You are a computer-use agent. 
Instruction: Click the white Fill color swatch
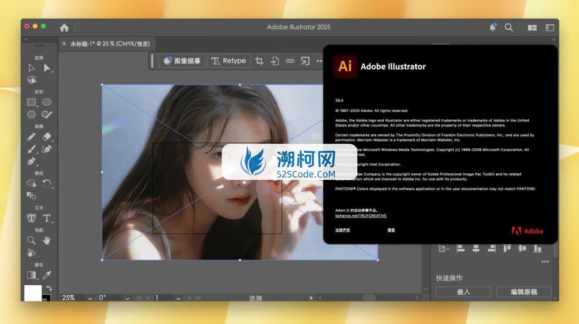(33, 293)
